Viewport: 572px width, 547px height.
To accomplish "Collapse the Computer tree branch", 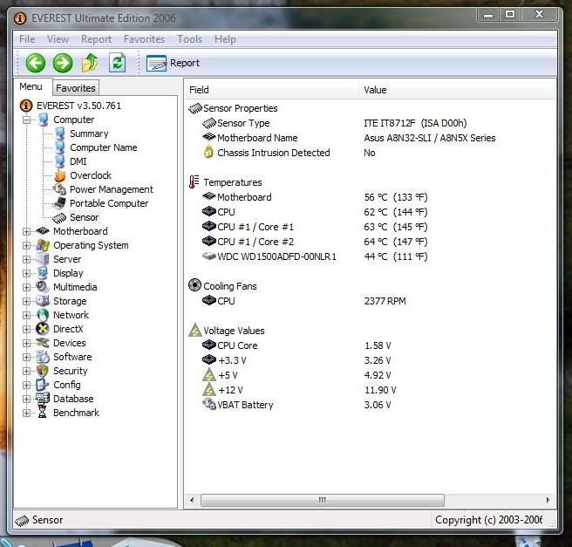I will tap(26, 120).
